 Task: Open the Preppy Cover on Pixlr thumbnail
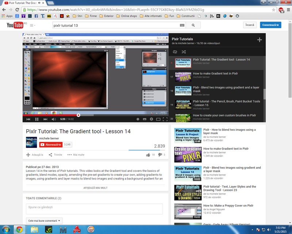[x=188, y=211]
